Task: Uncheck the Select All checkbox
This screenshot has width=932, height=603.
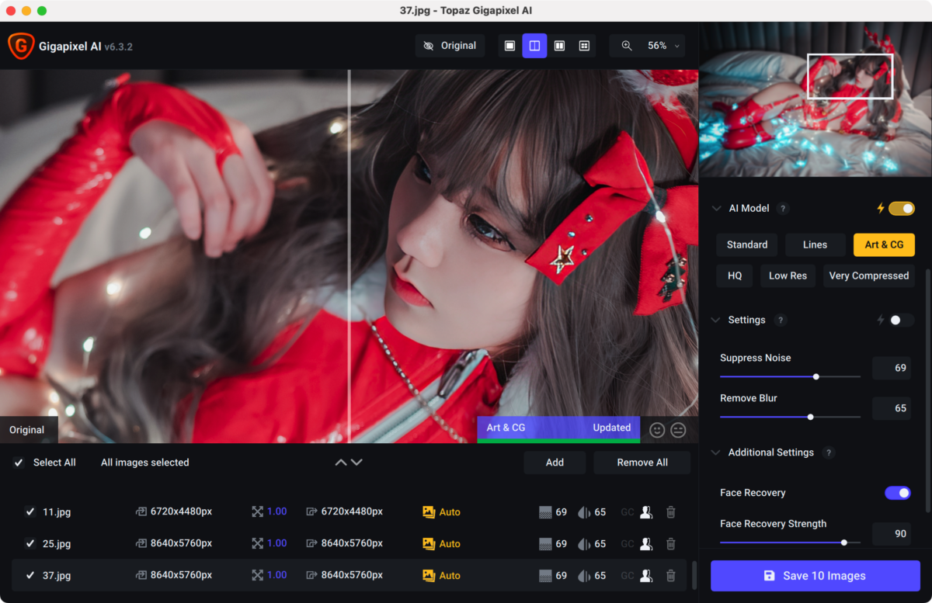Action: point(19,463)
